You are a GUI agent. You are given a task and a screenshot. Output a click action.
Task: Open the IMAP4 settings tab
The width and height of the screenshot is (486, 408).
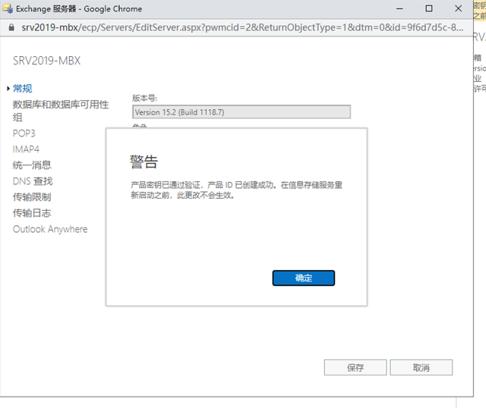[x=26, y=149]
